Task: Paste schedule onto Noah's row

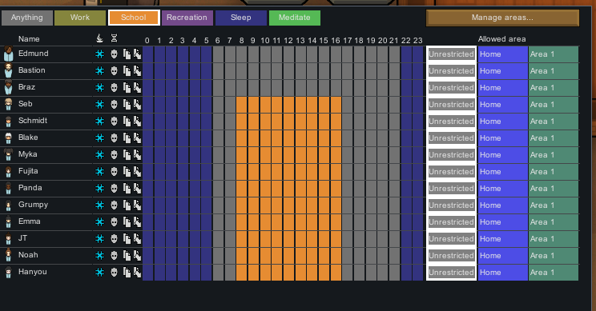Action: pos(137,255)
